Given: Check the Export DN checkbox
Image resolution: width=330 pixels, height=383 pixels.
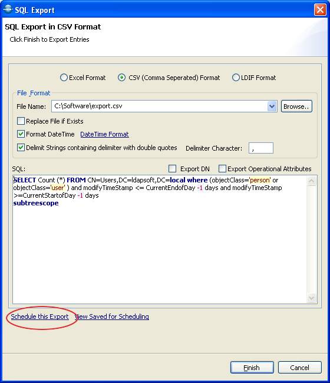Looking at the screenshot, I should [172, 168].
